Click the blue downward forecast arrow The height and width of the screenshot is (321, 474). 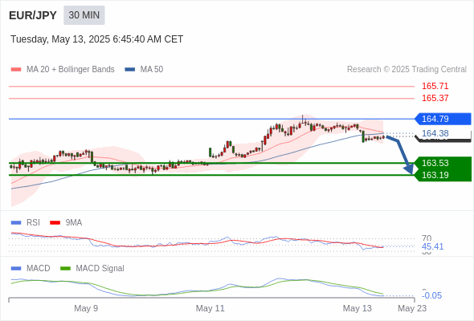coord(401,155)
